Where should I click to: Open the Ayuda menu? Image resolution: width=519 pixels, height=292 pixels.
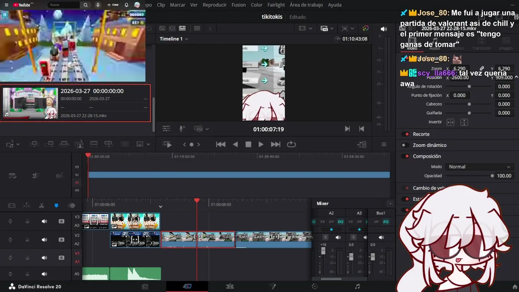335,5
